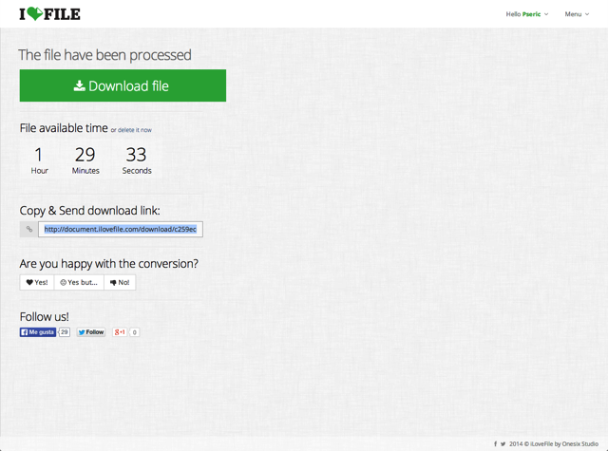Click the 'Follow us!' heading
608x451 pixels.
click(x=45, y=317)
